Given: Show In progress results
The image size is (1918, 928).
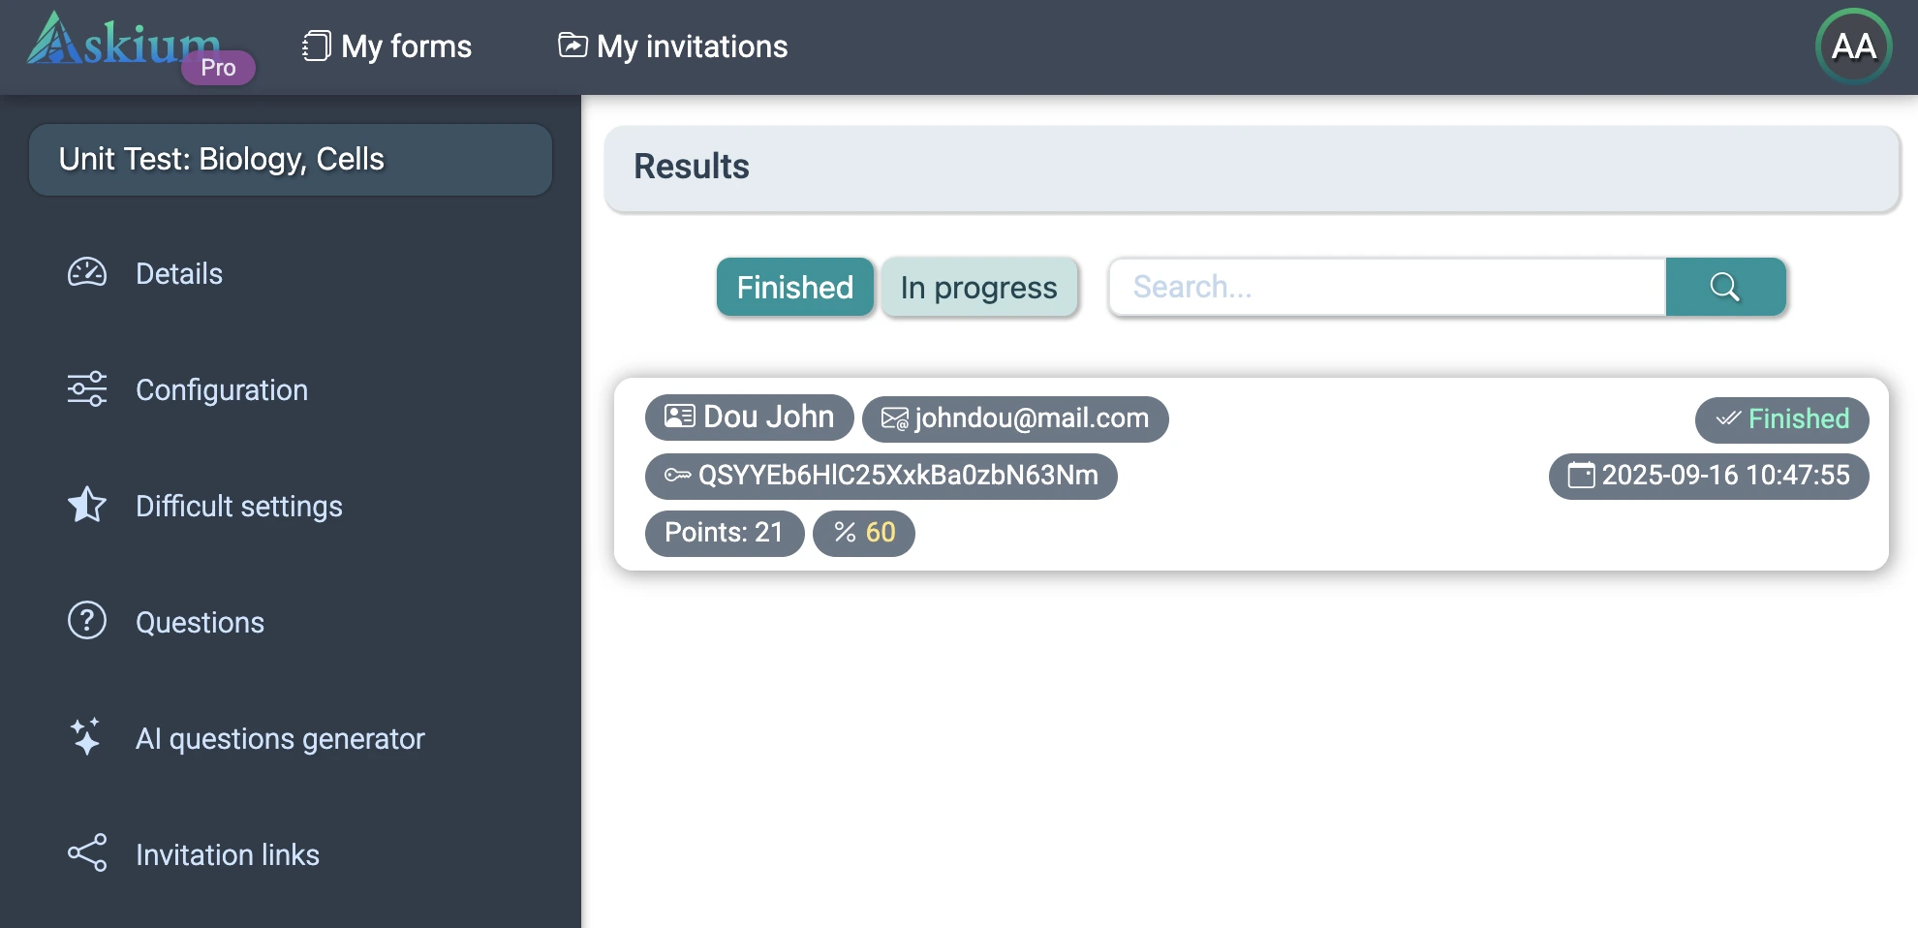Looking at the screenshot, I should (x=978, y=288).
